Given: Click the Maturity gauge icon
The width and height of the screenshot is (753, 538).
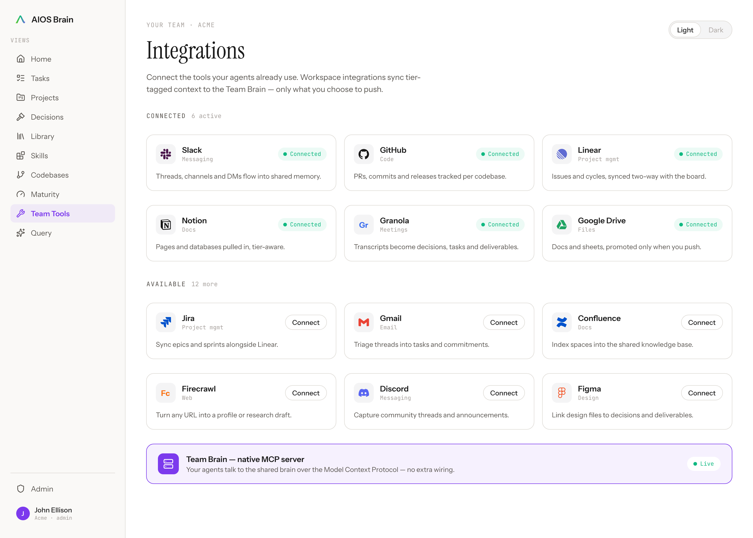Looking at the screenshot, I should coord(21,194).
